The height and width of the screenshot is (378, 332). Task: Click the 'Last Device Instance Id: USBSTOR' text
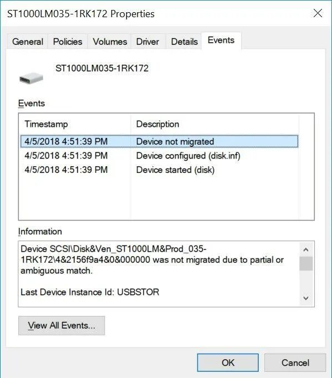(90, 292)
